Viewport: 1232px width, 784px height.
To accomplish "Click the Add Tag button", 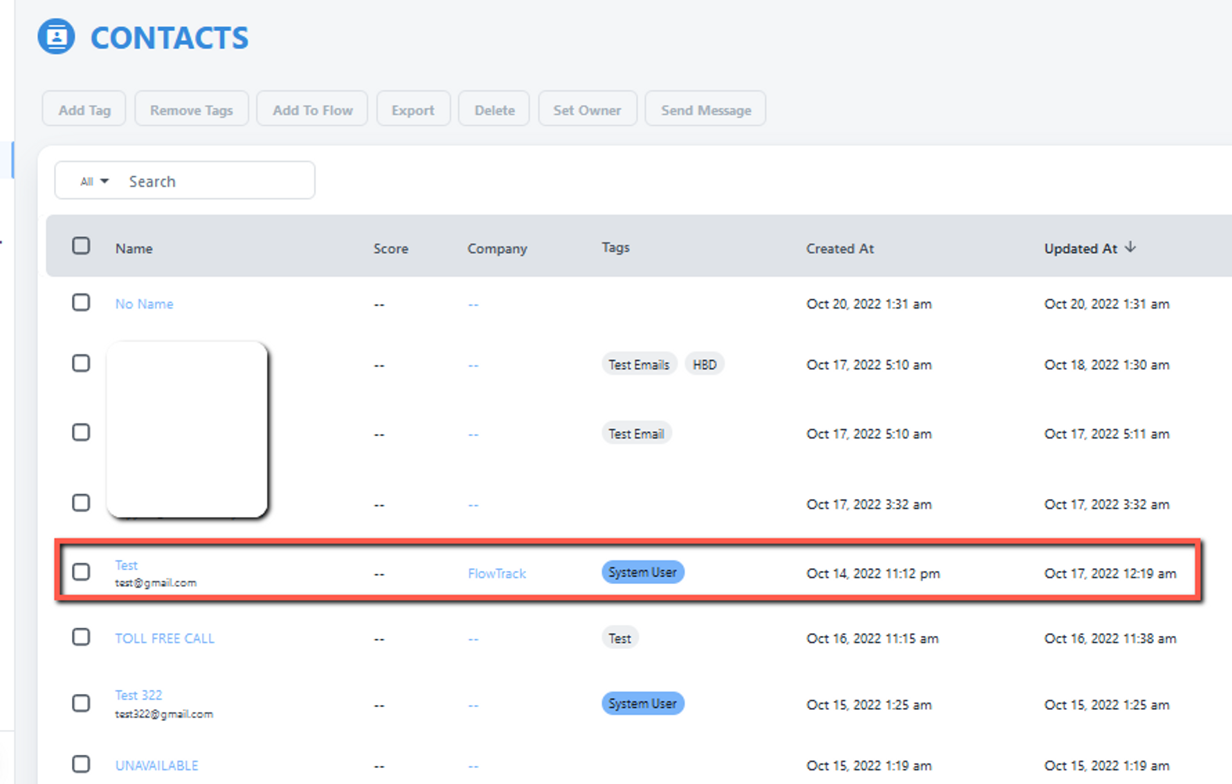I will 84,110.
